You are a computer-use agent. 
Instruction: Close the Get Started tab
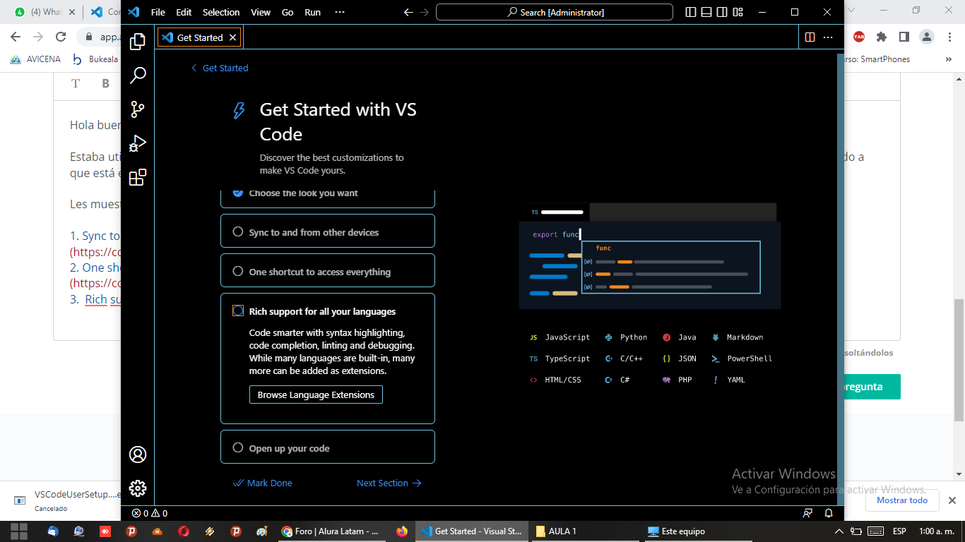pyautogui.click(x=233, y=37)
